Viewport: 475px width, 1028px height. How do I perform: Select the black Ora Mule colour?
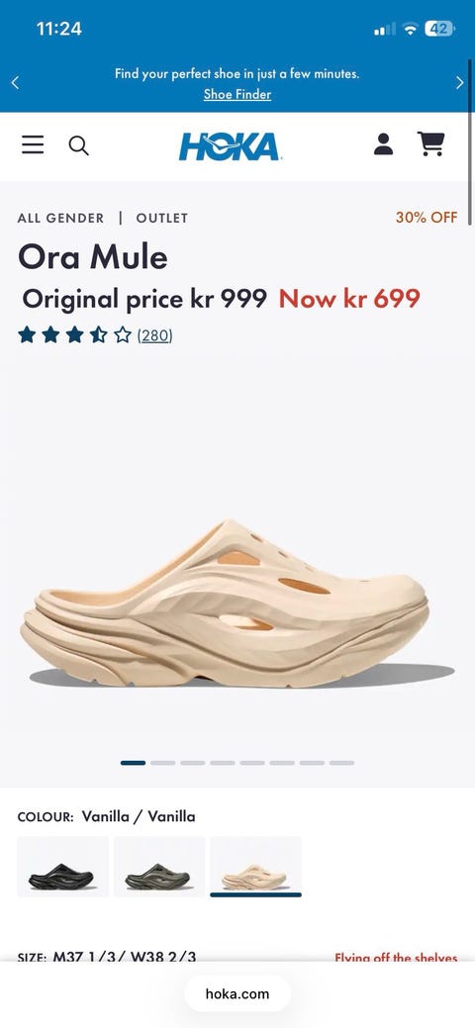(62, 868)
